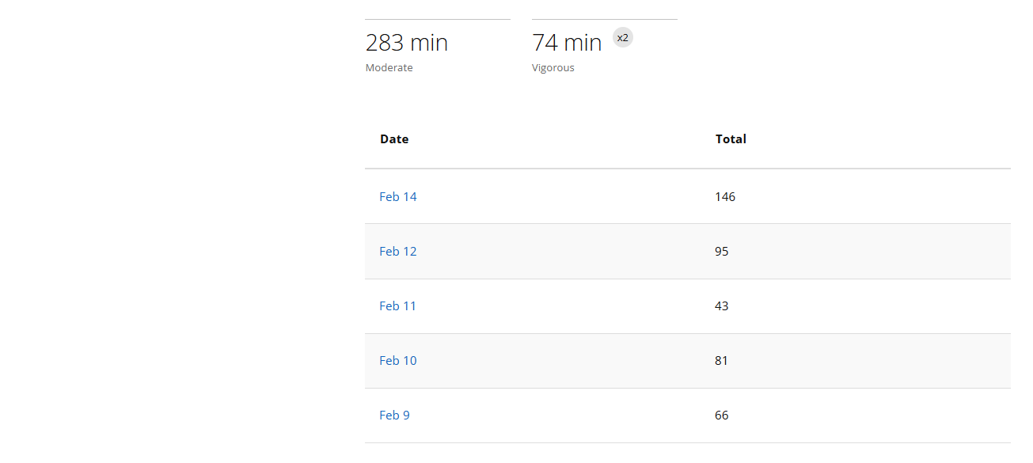Viewport: 1033px width, 463px height.
Task: Click the Total column header
Action: coord(731,139)
